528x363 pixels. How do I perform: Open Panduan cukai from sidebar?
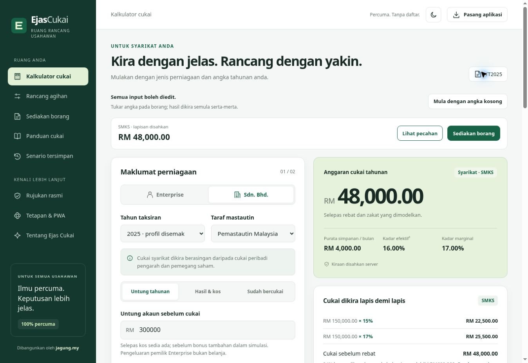pyautogui.click(x=48, y=136)
